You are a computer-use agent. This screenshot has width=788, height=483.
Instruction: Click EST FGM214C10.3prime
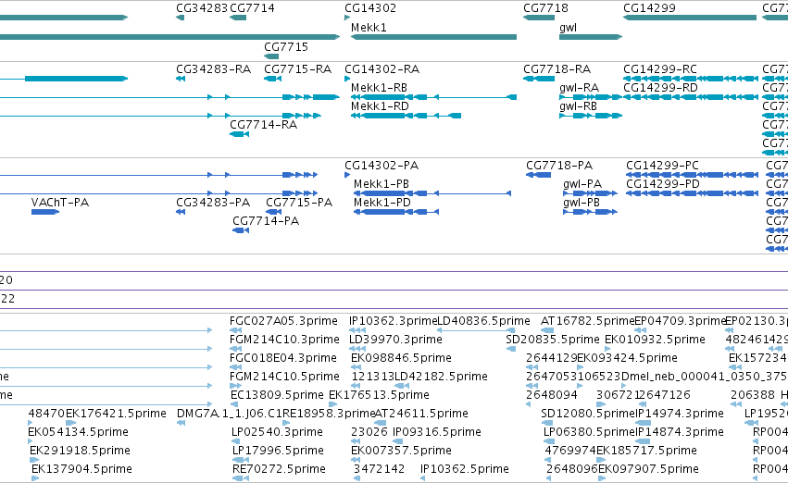pos(284,340)
